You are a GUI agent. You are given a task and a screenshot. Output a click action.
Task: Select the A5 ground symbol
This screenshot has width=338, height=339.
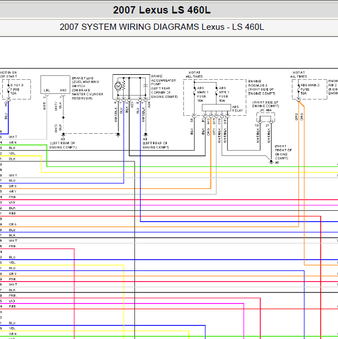271,162
